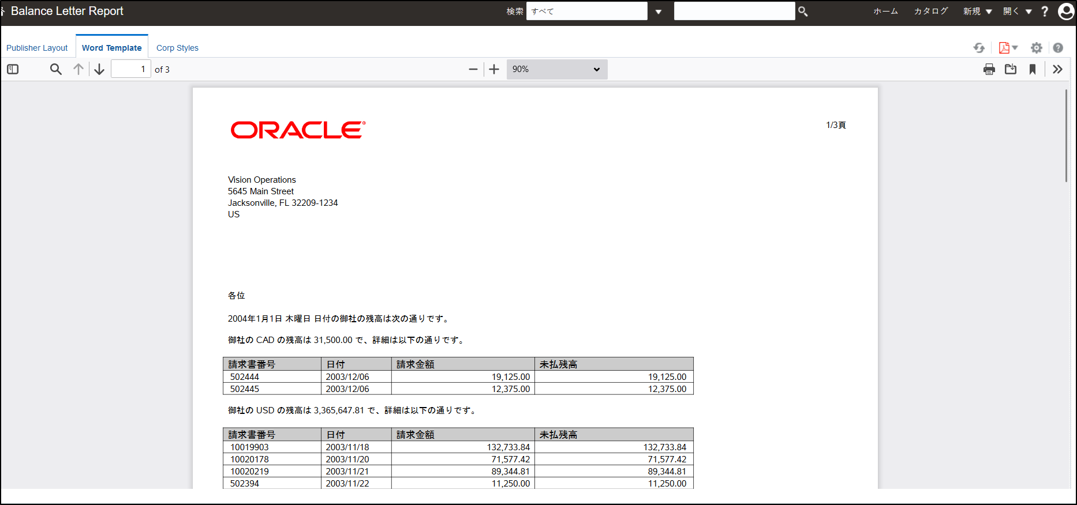Open the カタログ link

click(x=931, y=12)
